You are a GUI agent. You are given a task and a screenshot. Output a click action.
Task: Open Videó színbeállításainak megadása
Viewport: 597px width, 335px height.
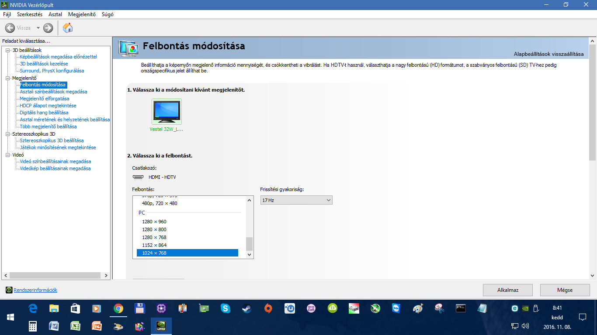(56, 161)
